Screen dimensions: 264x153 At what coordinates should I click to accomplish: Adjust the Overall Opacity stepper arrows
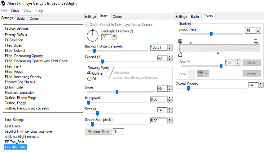click(x=260, y=85)
